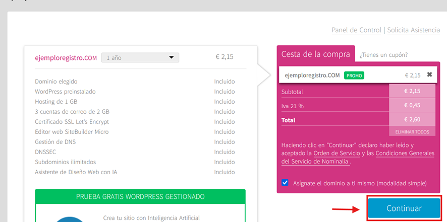Screen dimensions: 447x222
Task: Remove ejemploregistro.COM from cart with X icon
Action: 429,75
